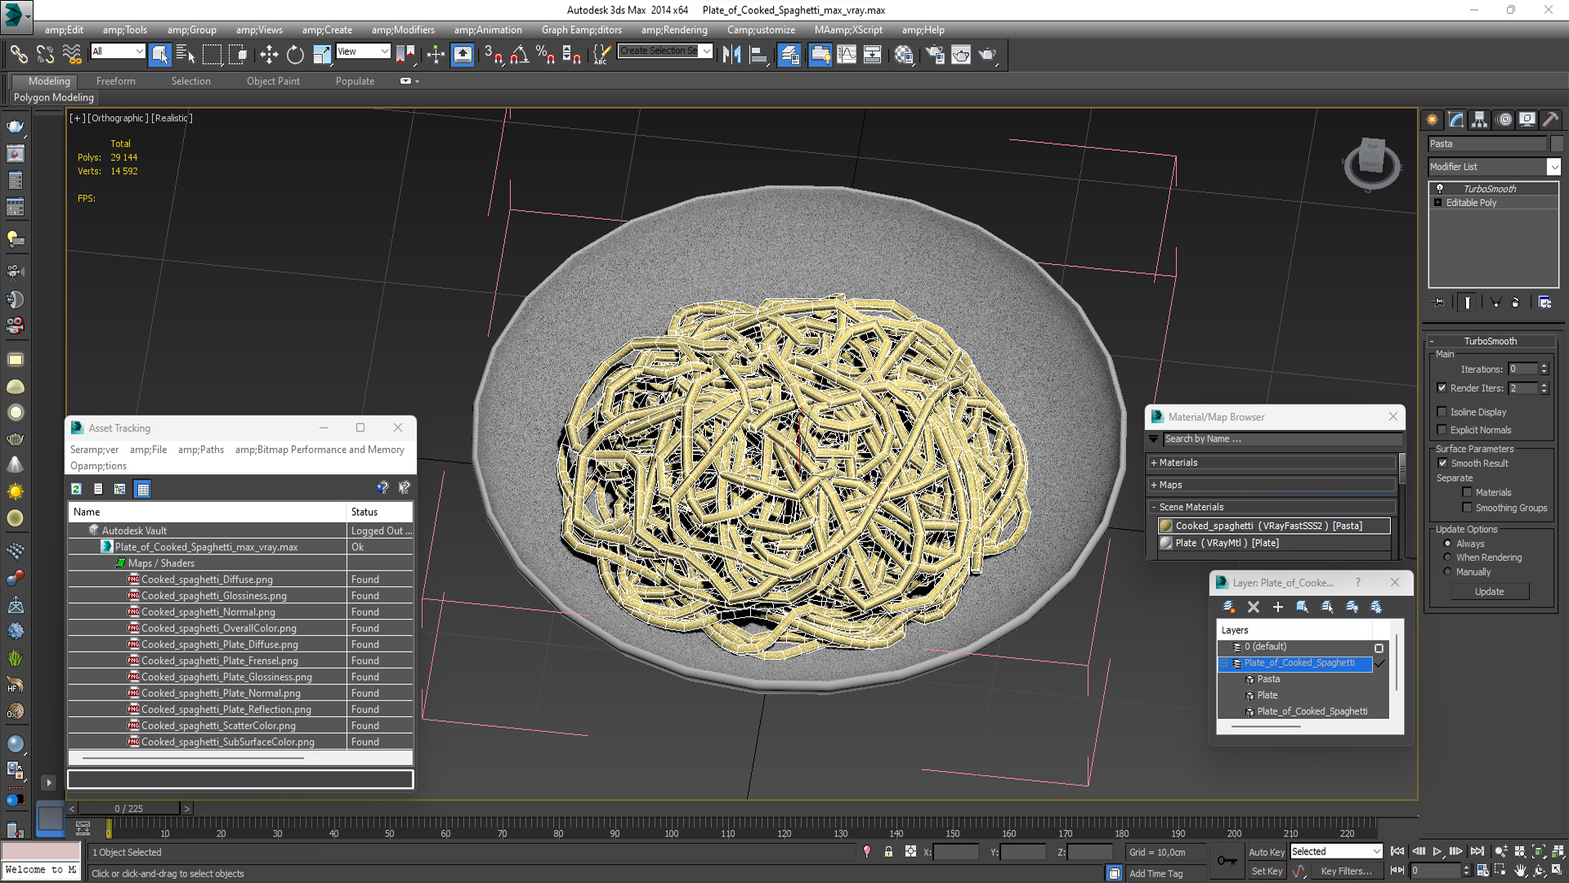Refresh the Asset Tracking list

[x=76, y=489]
